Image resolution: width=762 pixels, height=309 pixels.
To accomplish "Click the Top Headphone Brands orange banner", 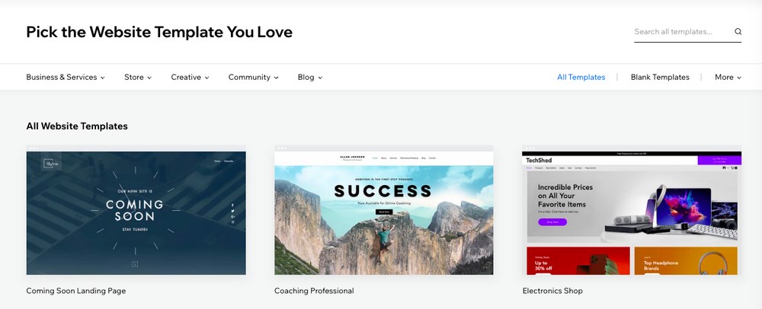I will coord(687,261).
